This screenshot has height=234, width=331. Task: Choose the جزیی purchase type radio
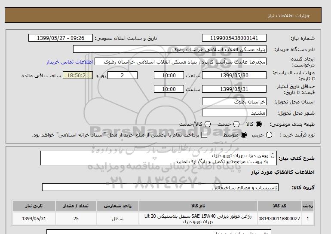point(269,135)
